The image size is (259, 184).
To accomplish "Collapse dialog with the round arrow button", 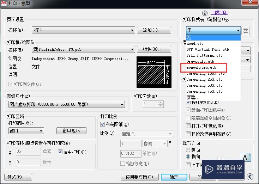I will [x=250, y=177].
